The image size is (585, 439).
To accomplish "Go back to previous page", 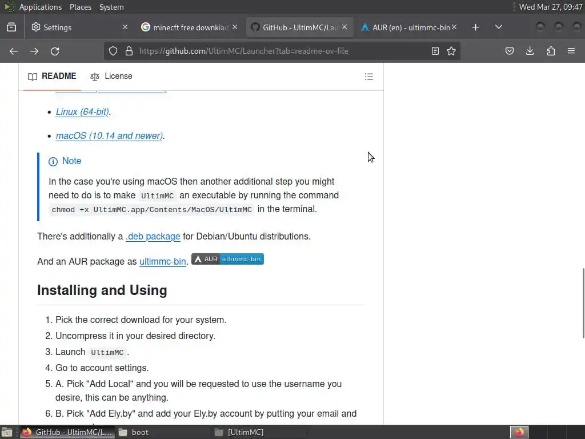I will click(14, 51).
